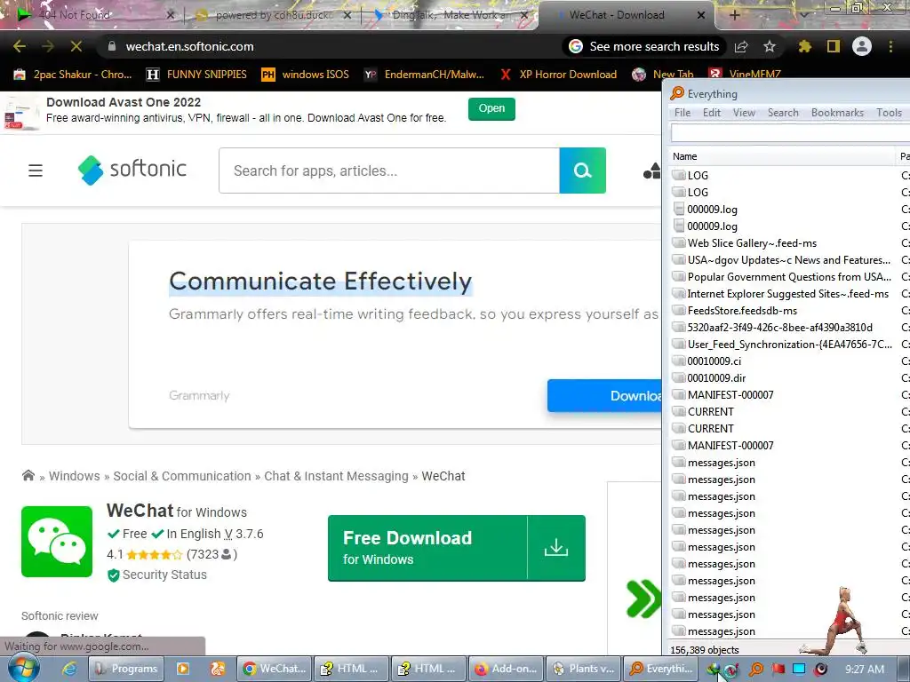Open Chrome profile avatar
The width and height of the screenshot is (910, 682).
(x=862, y=46)
